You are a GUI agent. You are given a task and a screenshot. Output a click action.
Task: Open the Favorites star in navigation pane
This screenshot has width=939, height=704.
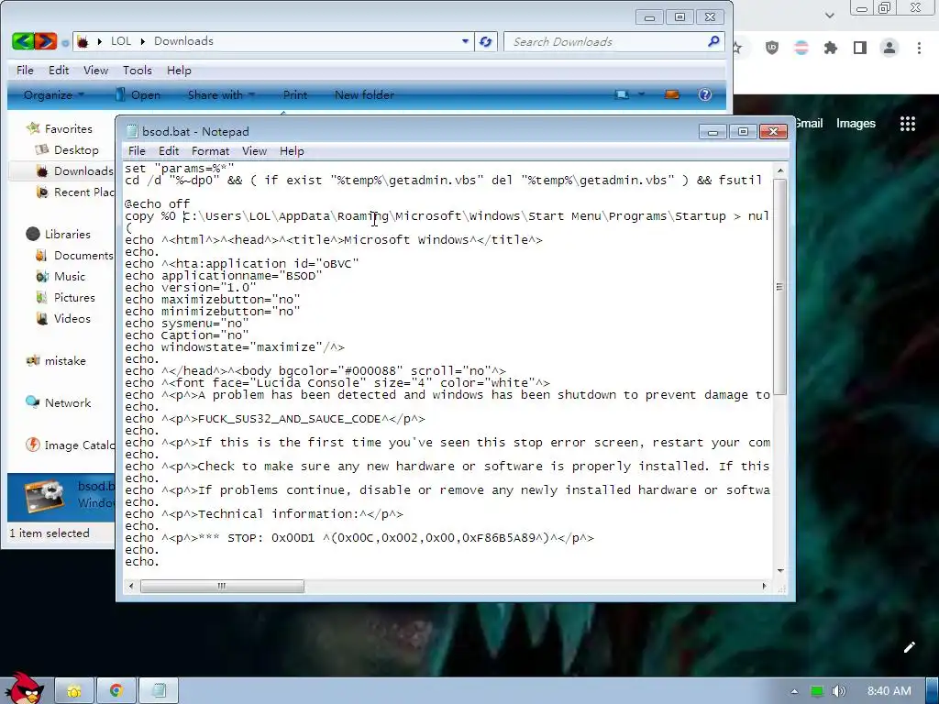pyautogui.click(x=34, y=128)
